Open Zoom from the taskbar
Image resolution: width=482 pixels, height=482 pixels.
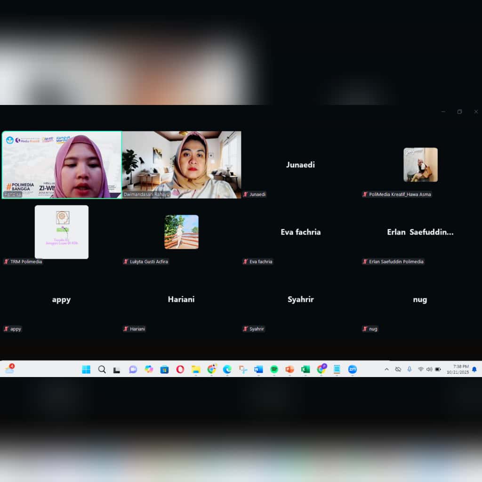point(352,370)
